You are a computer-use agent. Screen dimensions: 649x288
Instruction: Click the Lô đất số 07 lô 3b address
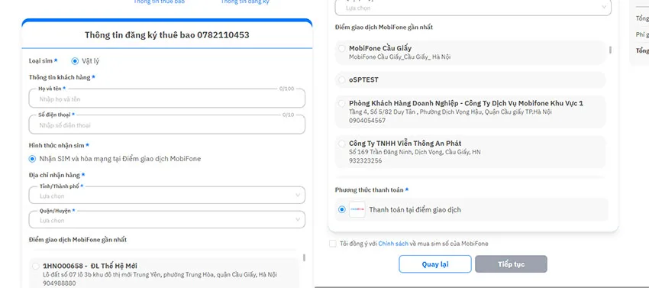pyautogui.click(x=160, y=275)
